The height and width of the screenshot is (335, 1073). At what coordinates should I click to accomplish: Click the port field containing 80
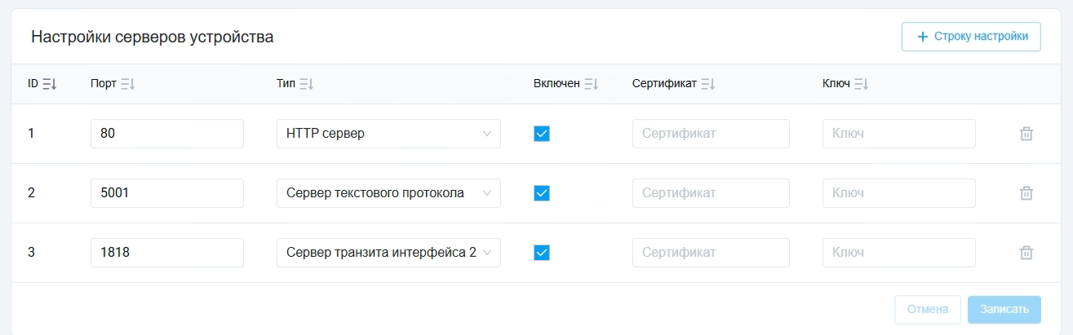pyautogui.click(x=166, y=134)
